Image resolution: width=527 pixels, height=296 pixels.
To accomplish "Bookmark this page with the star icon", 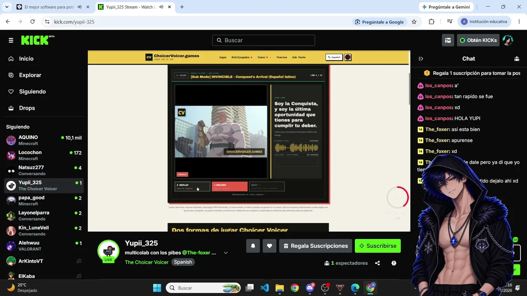I will tap(414, 22).
